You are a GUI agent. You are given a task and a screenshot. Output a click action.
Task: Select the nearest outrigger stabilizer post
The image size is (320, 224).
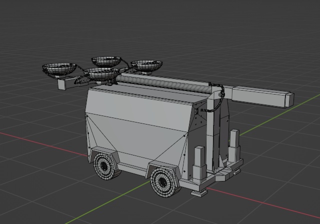click(x=199, y=165)
